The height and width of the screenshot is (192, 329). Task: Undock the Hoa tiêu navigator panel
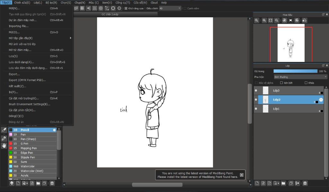323,14
